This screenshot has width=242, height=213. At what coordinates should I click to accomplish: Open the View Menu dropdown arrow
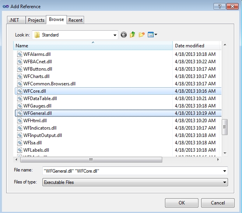[x=156, y=35]
